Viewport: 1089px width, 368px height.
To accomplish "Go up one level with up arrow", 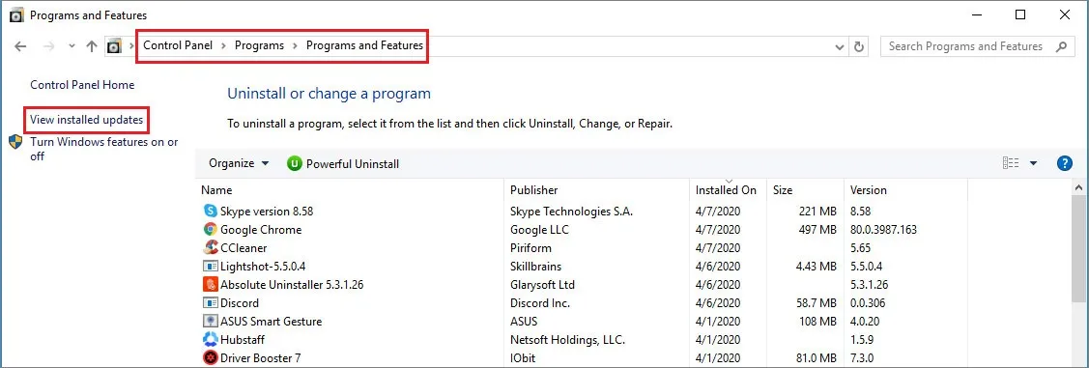I will [92, 46].
